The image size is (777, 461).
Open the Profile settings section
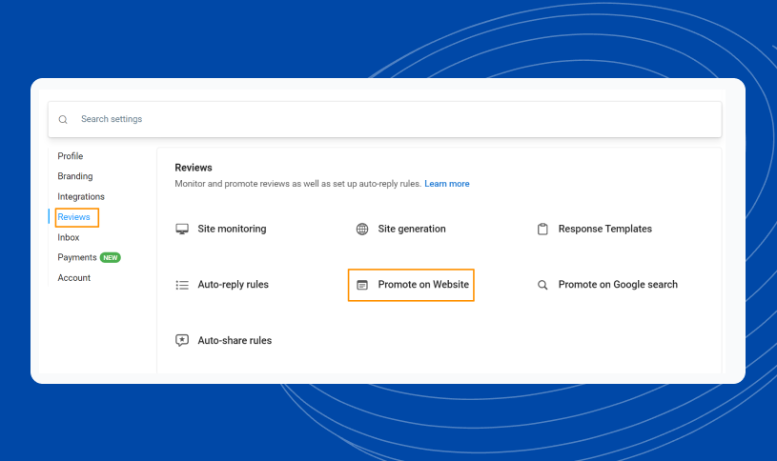click(x=71, y=156)
